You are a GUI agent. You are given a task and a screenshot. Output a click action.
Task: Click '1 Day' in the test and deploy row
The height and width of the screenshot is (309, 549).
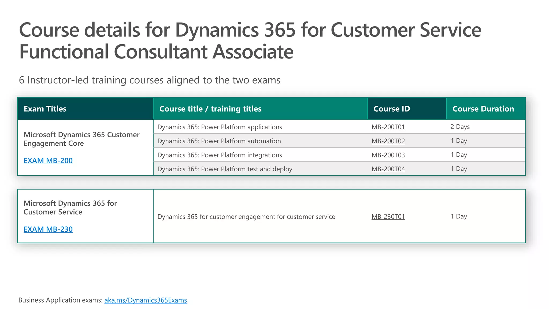click(x=459, y=168)
